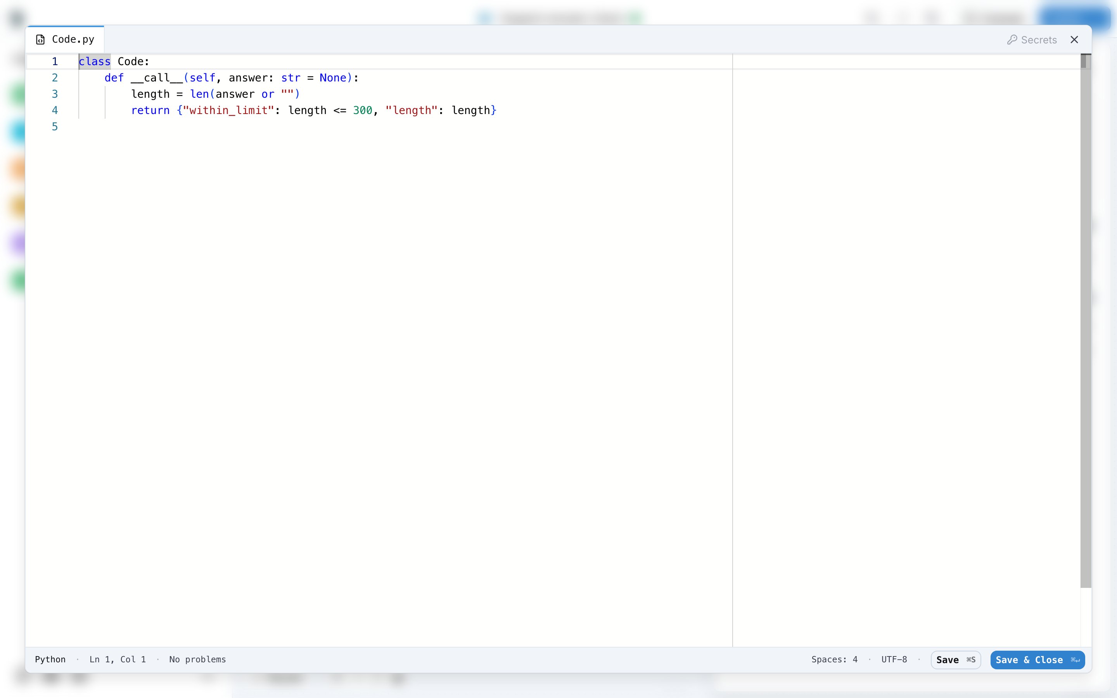Screen dimensions: 1117x698
Task: Select the Code.py tab
Action: 65,40
